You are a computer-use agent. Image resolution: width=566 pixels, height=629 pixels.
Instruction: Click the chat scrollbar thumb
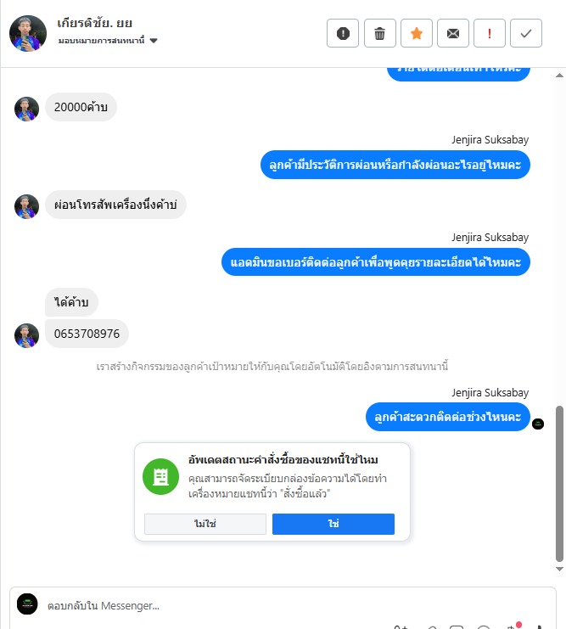(559, 484)
